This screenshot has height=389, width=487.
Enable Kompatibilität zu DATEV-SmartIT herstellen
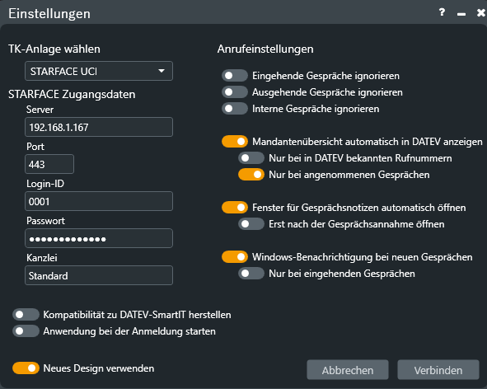coord(26,315)
